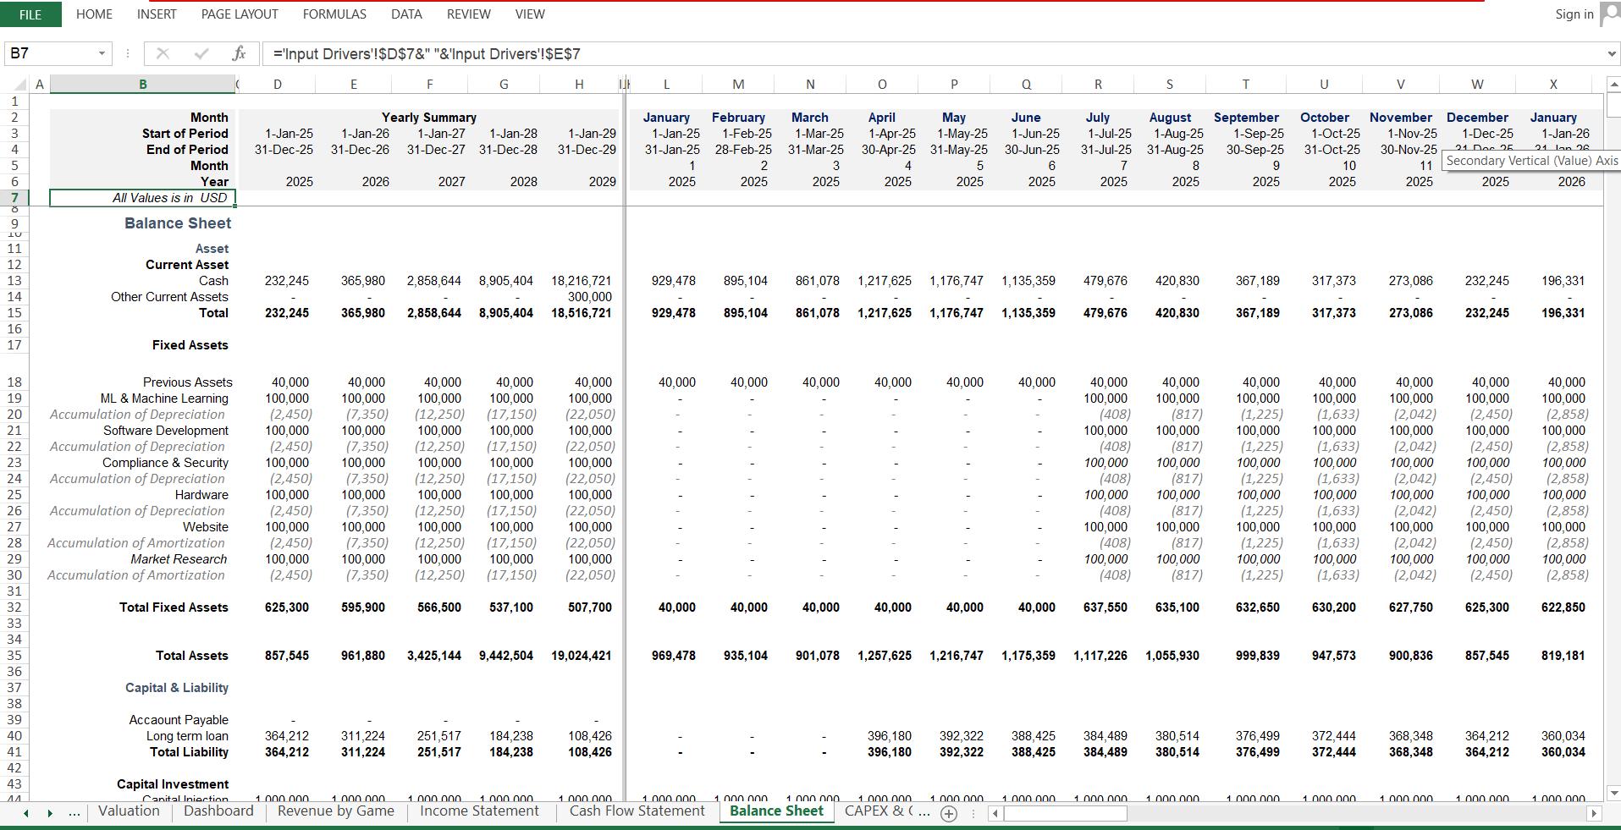
Task: Select the Balance Sheet sheet tab
Action: pos(776,811)
